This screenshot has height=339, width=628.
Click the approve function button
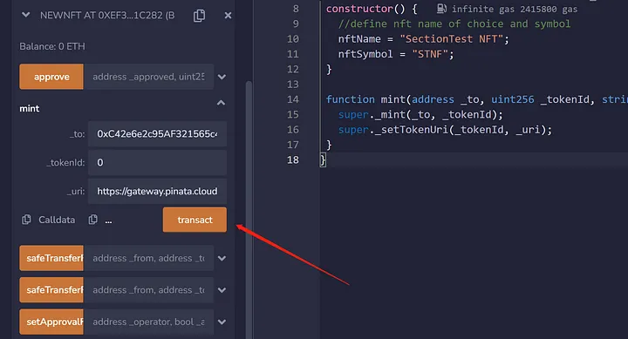coord(51,77)
